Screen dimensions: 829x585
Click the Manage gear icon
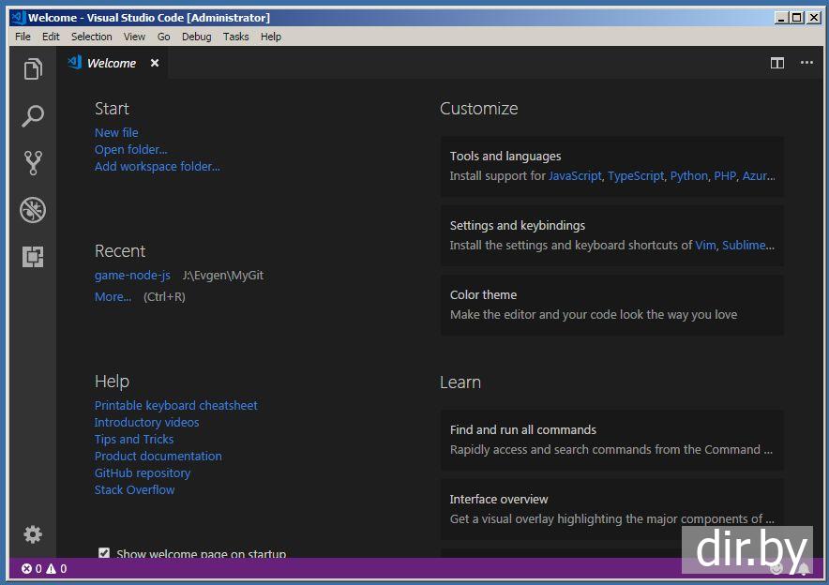(33, 534)
